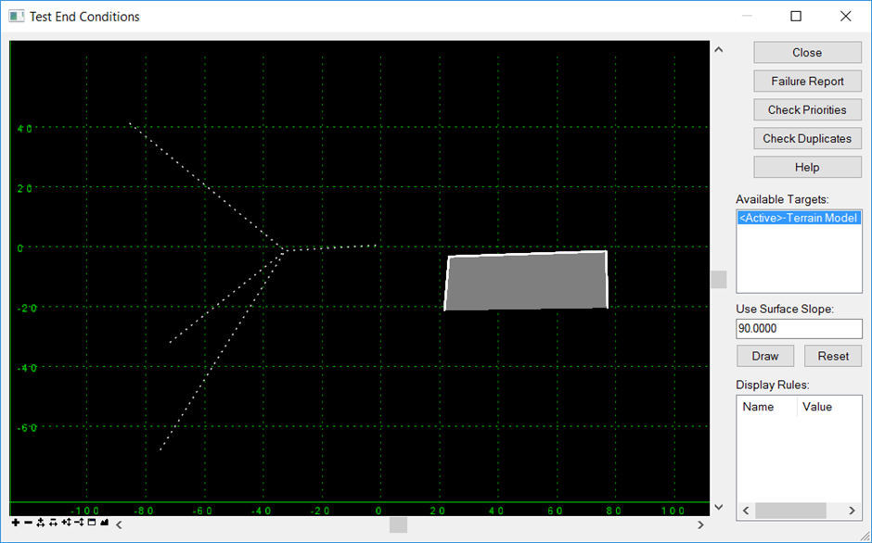This screenshot has height=543, width=872.
Task: Click the vertical zoom in icon
Action: [x=66, y=523]
